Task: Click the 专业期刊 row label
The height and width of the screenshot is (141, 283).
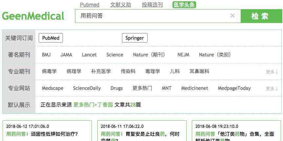Action: tap(19, 71)
